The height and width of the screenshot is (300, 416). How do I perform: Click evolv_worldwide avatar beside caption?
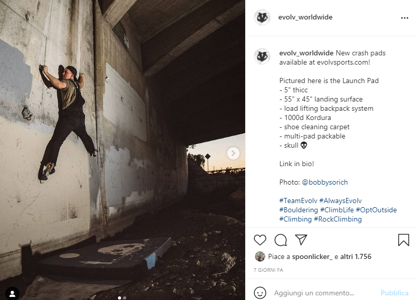point(262,56)
